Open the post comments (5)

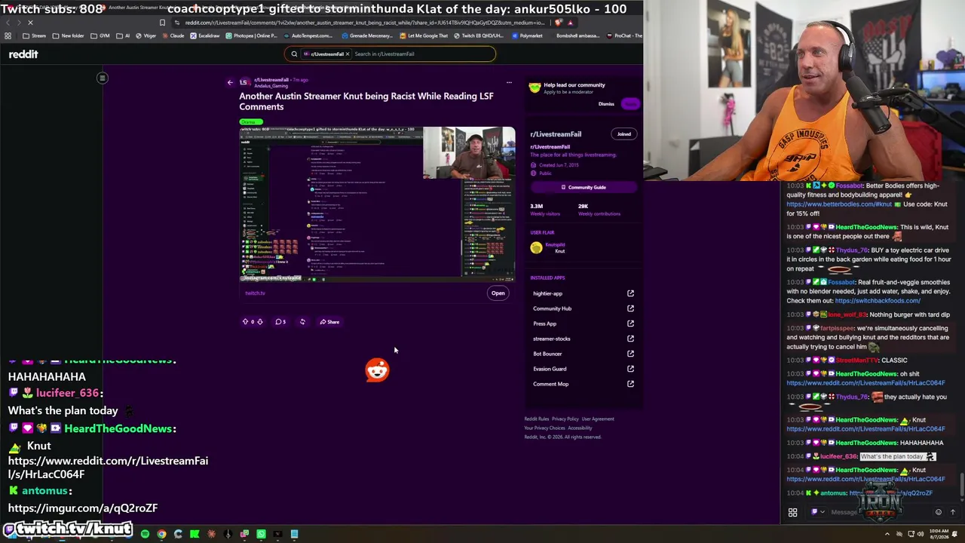point(280,322)
